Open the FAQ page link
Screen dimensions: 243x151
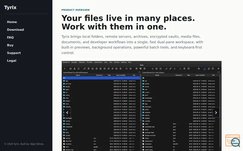(x=10, y=37)
